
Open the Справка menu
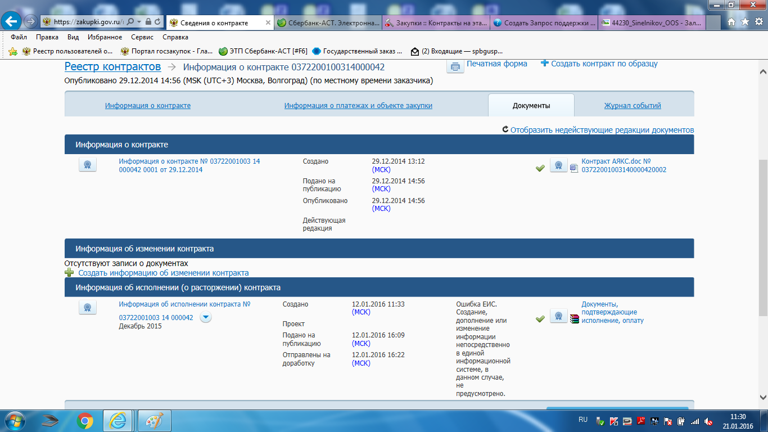[x=175, y=37]
